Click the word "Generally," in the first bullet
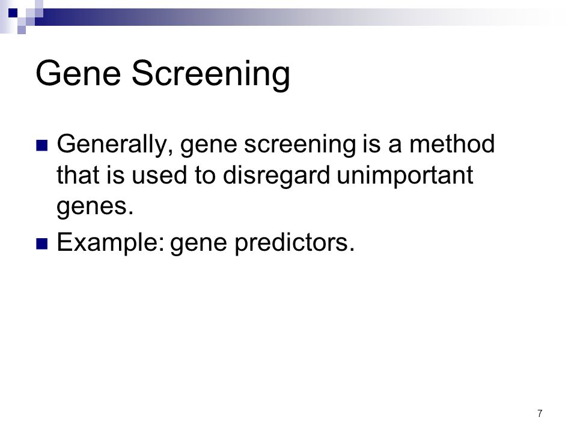This screenshot has height=432, width=577. (x=115, y=145)
